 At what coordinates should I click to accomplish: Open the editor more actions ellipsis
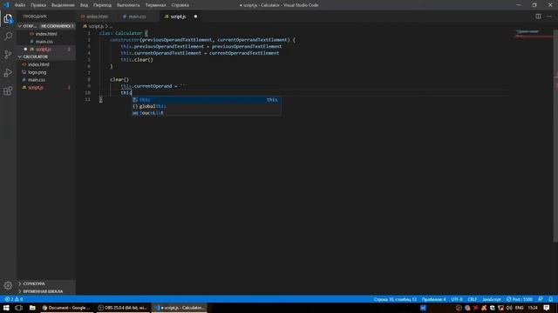pos(549,17)
